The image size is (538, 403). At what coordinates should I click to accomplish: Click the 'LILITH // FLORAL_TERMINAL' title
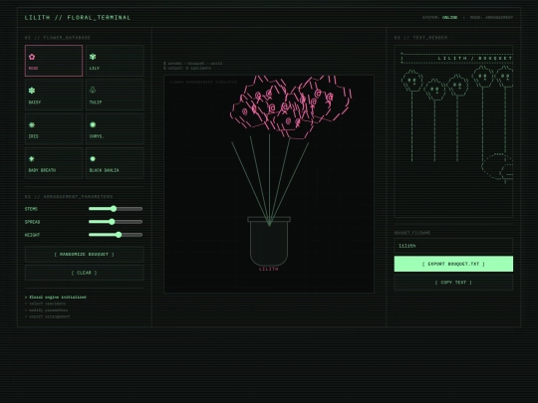tap(78, 18)
